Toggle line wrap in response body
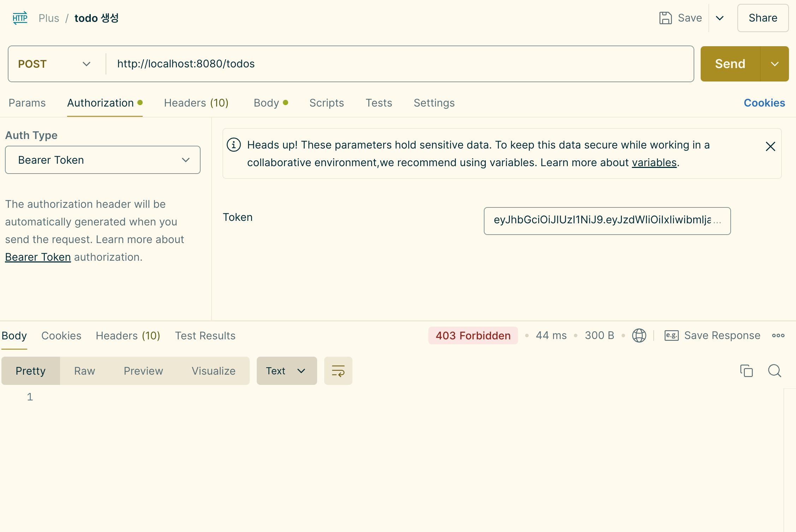The width and height of the screenshot is (796, 532). coord(338,371)
